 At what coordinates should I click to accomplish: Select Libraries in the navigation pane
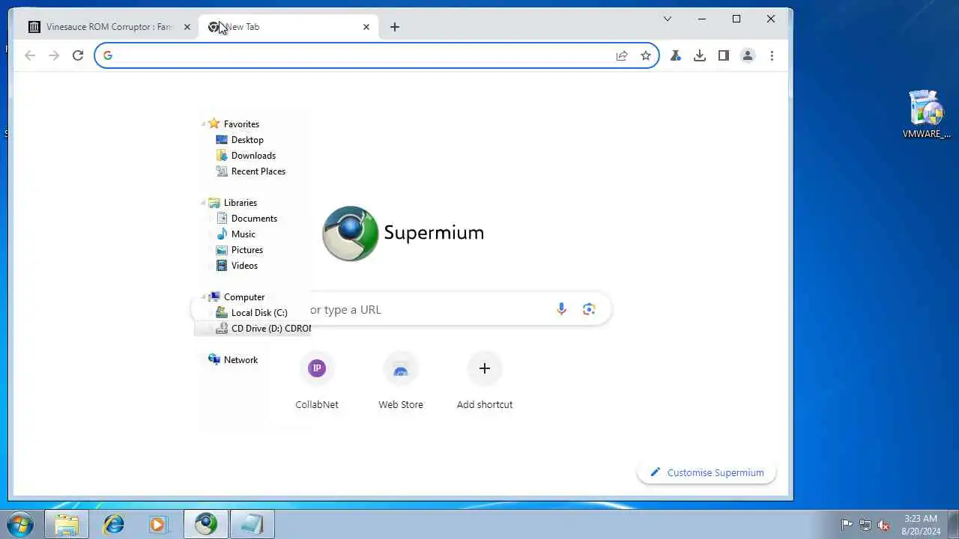click(x=233, y=203)
